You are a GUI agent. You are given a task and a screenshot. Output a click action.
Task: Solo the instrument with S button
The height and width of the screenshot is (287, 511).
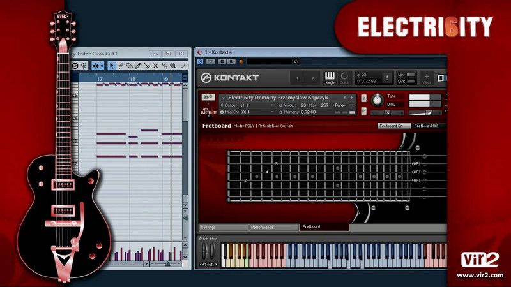(363, 98)
